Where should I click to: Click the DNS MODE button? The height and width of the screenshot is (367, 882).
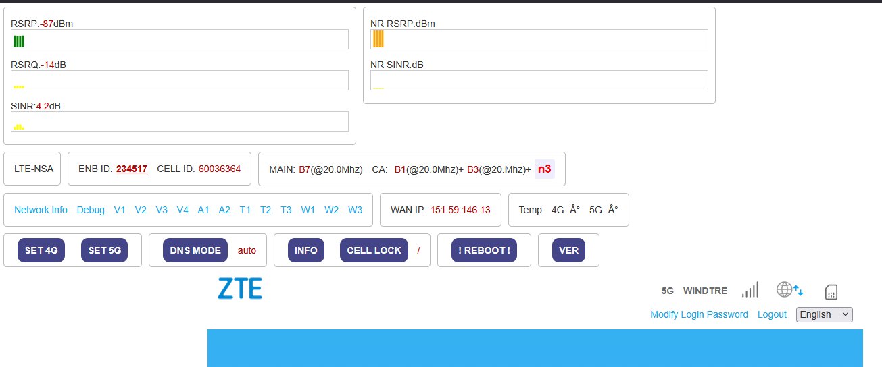(x=195, y=250)
